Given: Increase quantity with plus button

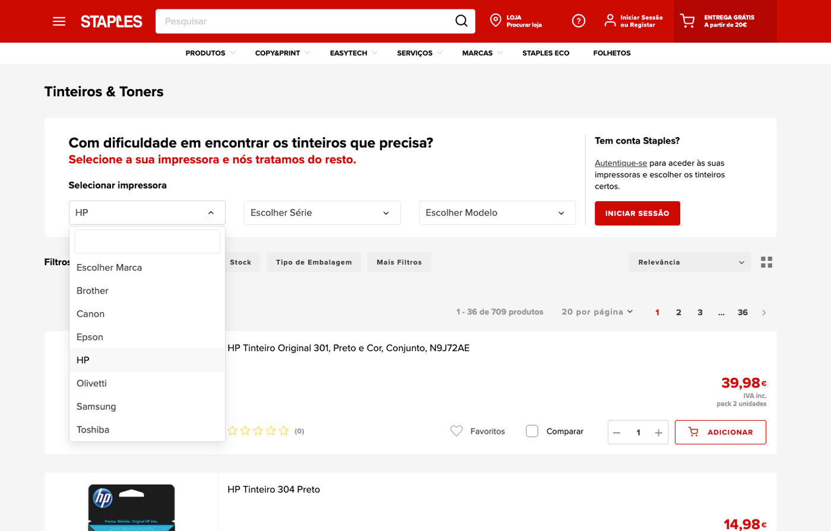Looking at the screenshot, I should point(658,433).
